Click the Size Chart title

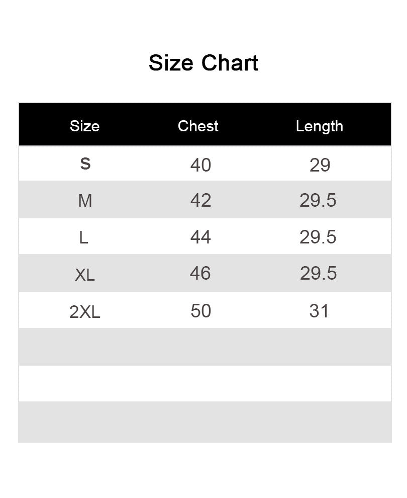tap(203, 63)
